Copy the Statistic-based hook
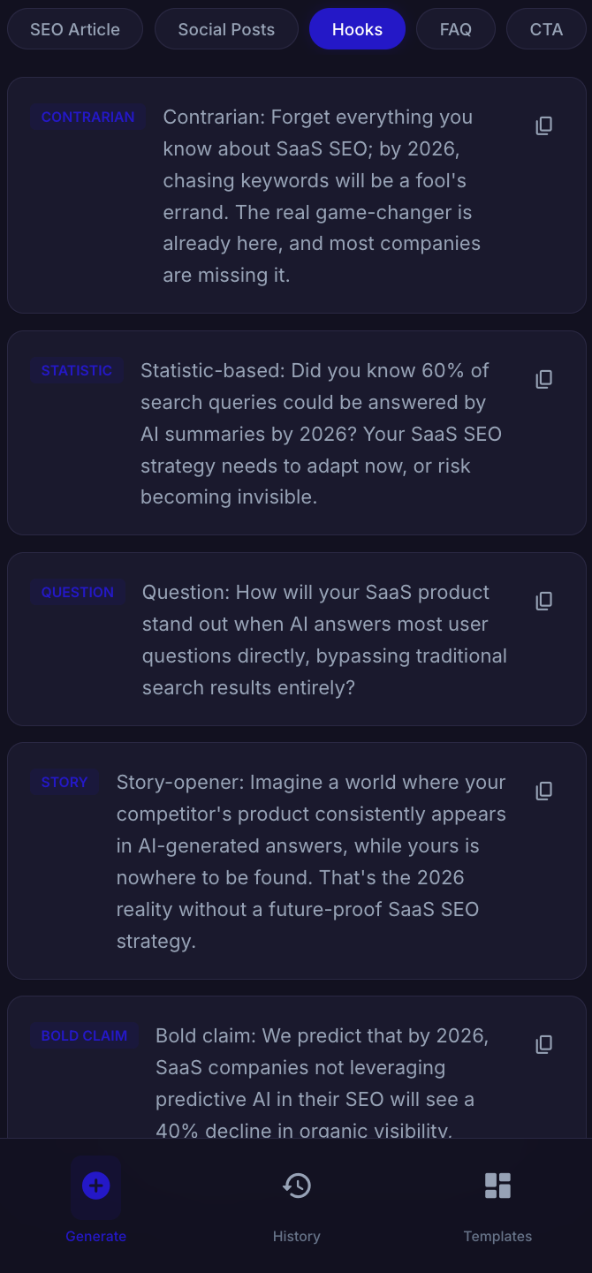This screenshot has width=592, height=1273. [x=543, y=379]
